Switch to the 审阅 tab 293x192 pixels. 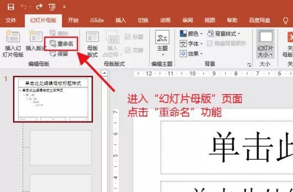pos(188,20)
